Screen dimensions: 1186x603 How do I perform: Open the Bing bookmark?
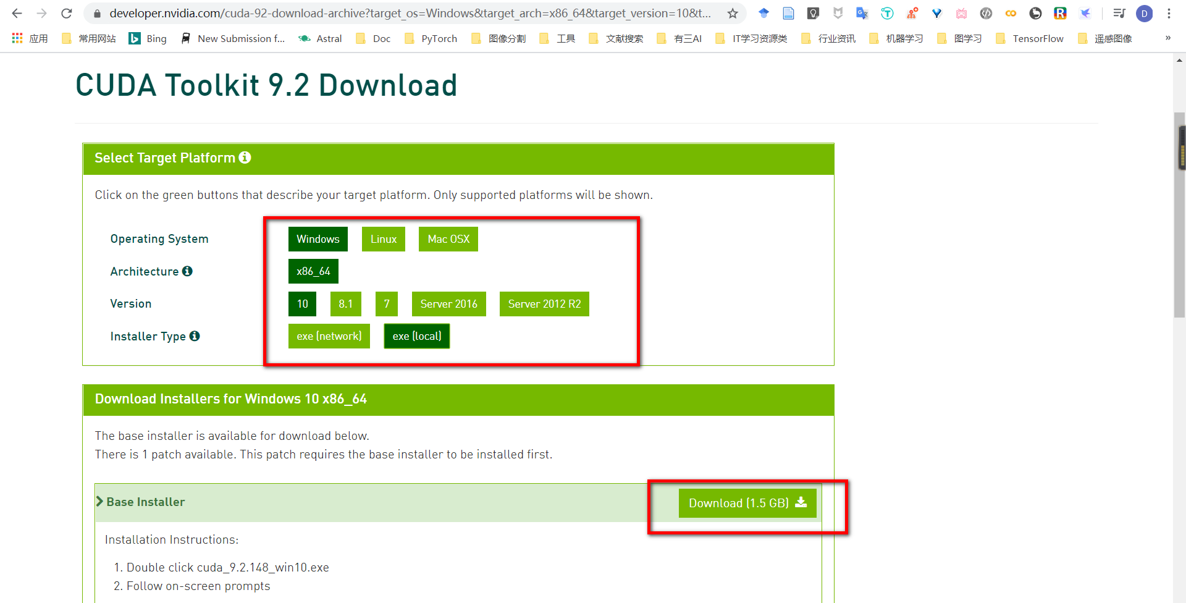(x=148, y=38)
